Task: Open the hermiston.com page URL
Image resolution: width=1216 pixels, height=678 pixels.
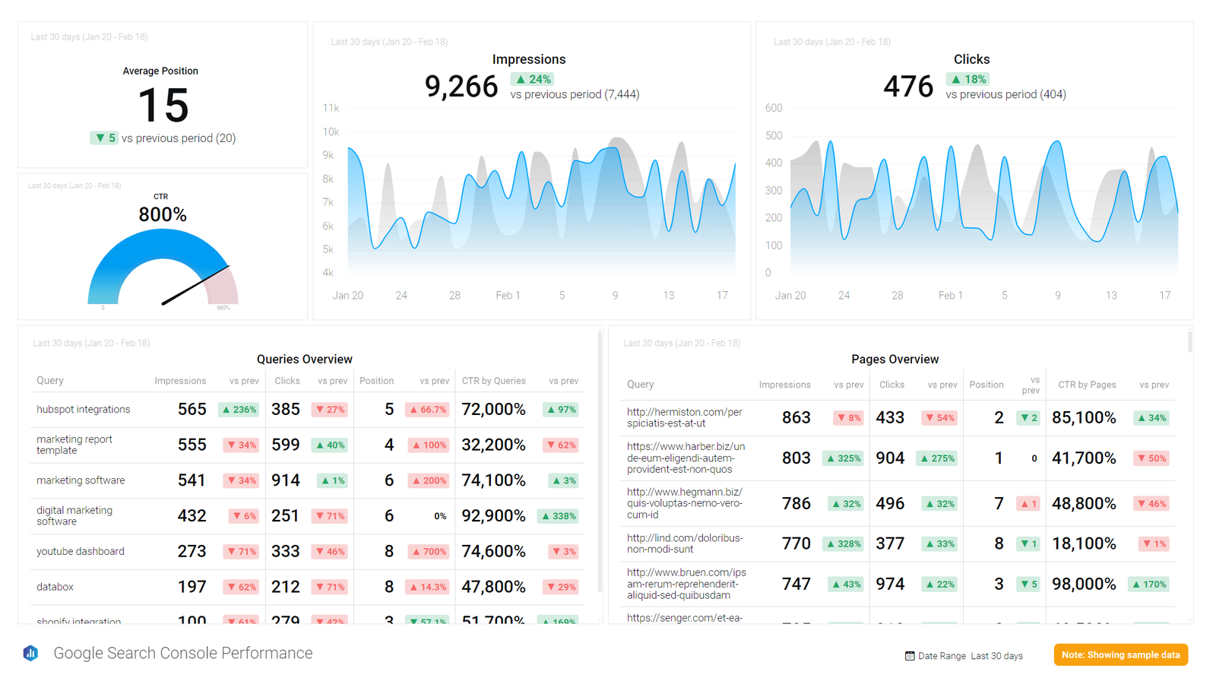Action: pyautogui.click(x=684, y=417)
